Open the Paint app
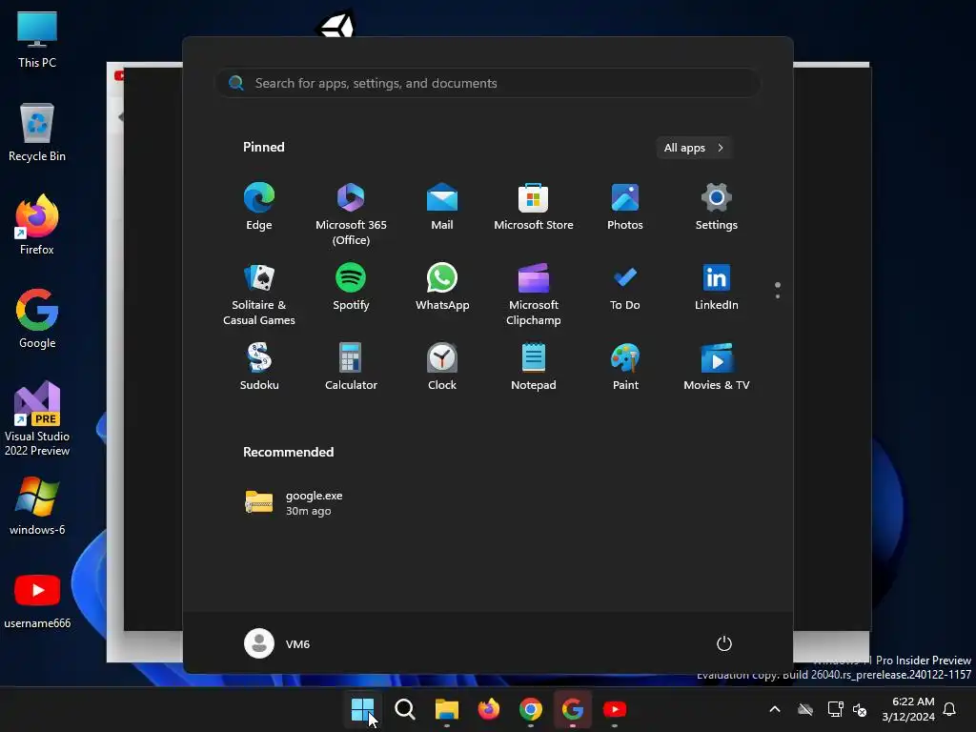 point(625,367)
